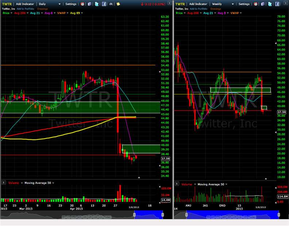This screenshot has height=226, width=289.
Task: Click the Twitter icon on weekly chart
Action: (x=270, y=4)
